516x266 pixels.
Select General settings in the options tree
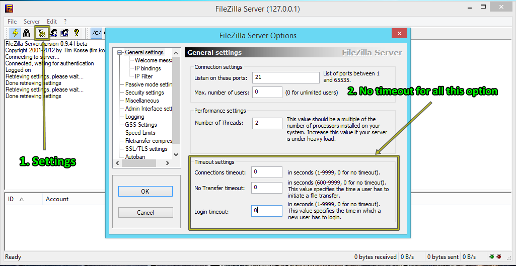144,53
